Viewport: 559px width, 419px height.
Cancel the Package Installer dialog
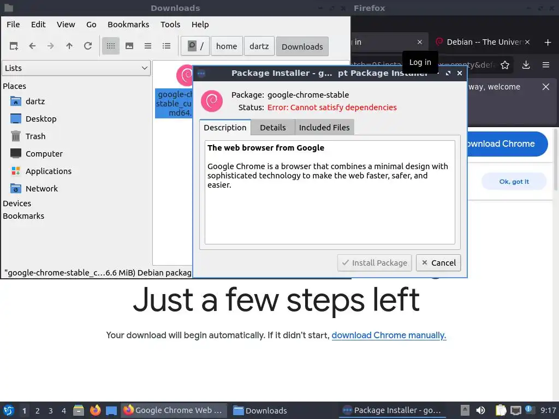point(438,263)
